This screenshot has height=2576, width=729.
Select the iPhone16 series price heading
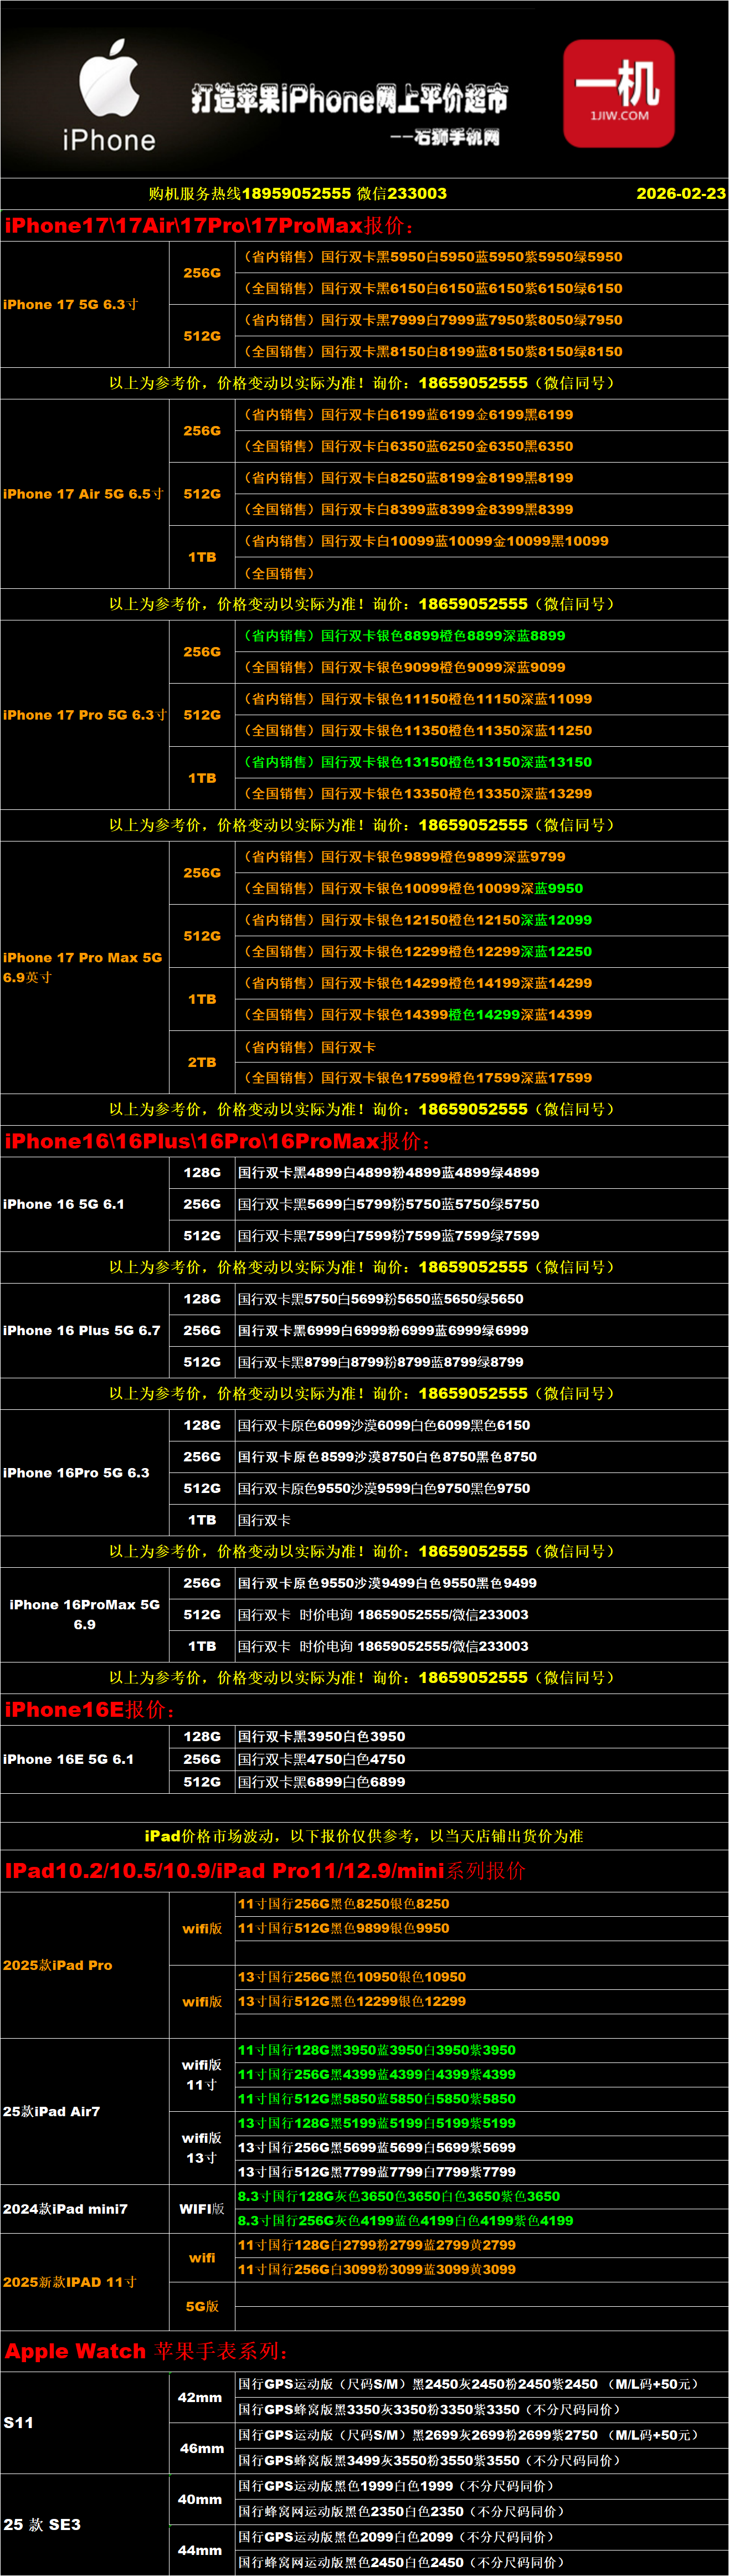217,1141
